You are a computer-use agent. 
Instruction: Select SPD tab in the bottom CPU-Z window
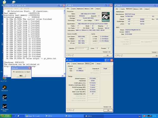pos(93,64)
